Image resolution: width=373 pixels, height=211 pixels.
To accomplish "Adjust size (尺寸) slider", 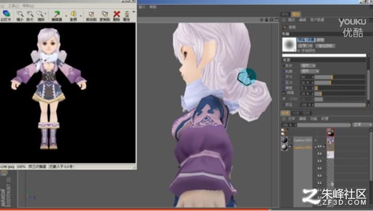I will click(340, 77).
